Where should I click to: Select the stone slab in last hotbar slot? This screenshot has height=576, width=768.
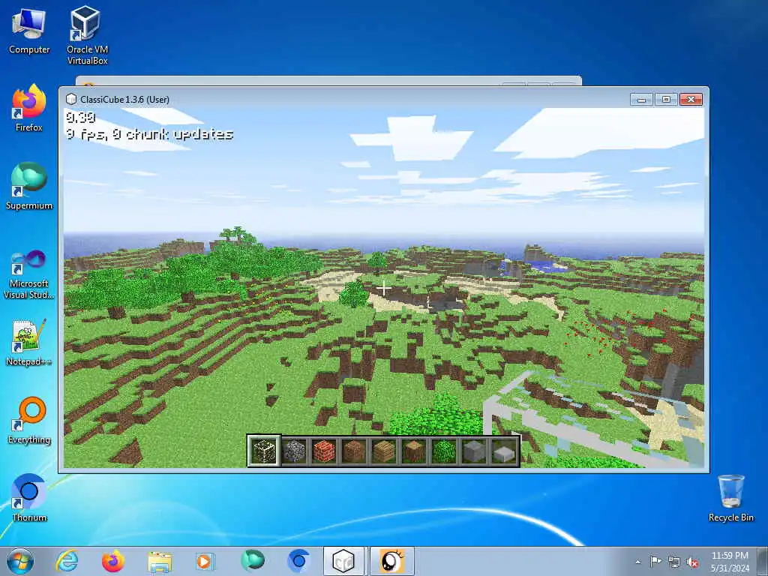(x=504, y=452)
